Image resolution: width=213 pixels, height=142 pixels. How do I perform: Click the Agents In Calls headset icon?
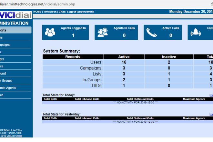103,32
